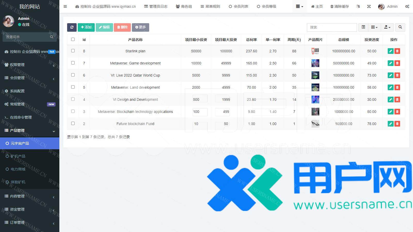Open 矿机产品 in the sidebar
The image size is (413, 232).
click(x=18, y=156)
